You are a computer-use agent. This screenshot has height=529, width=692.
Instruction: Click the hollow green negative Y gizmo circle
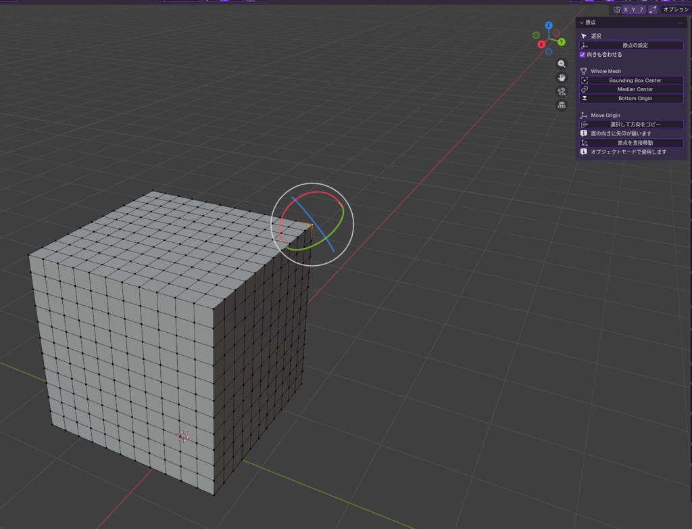(536, 35)
